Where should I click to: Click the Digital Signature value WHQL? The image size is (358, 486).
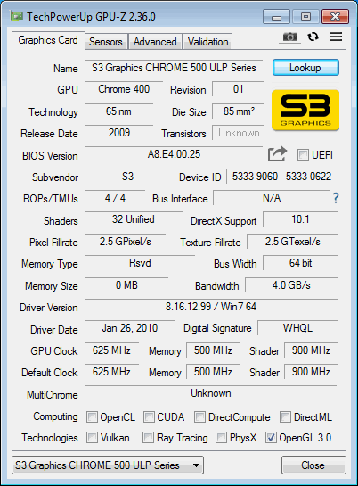(x=297, y=328)
